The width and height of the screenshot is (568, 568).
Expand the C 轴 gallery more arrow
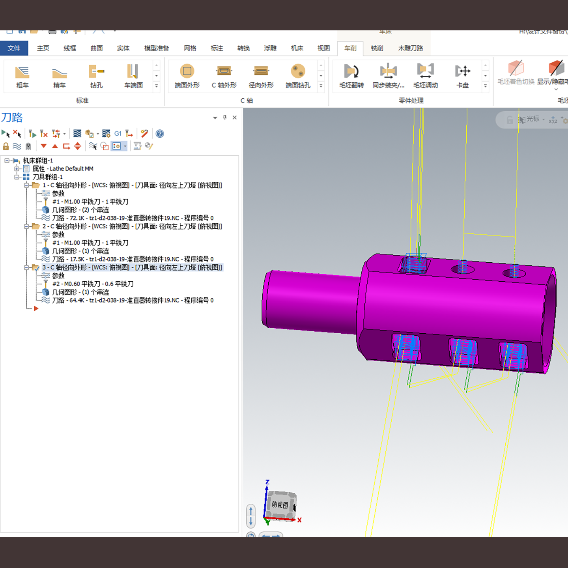(321, 86)
